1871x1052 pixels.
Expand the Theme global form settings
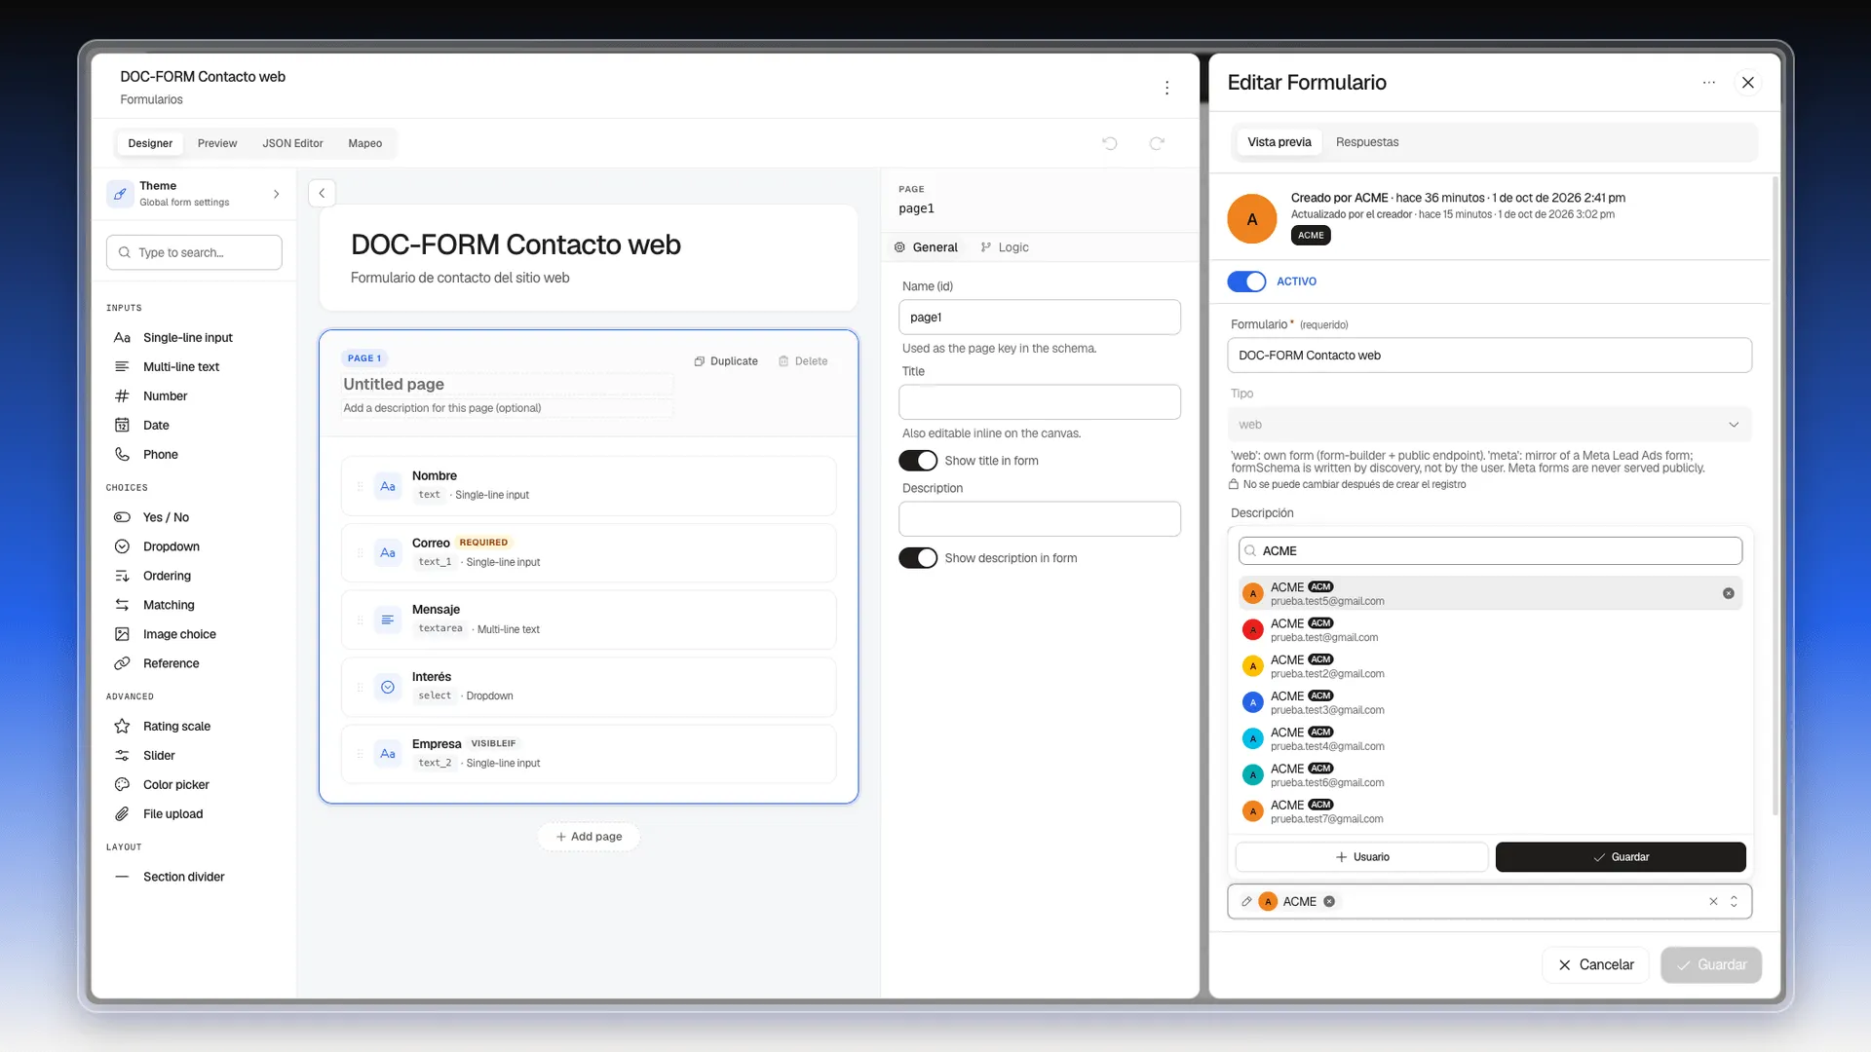click(x=194, y=194)
